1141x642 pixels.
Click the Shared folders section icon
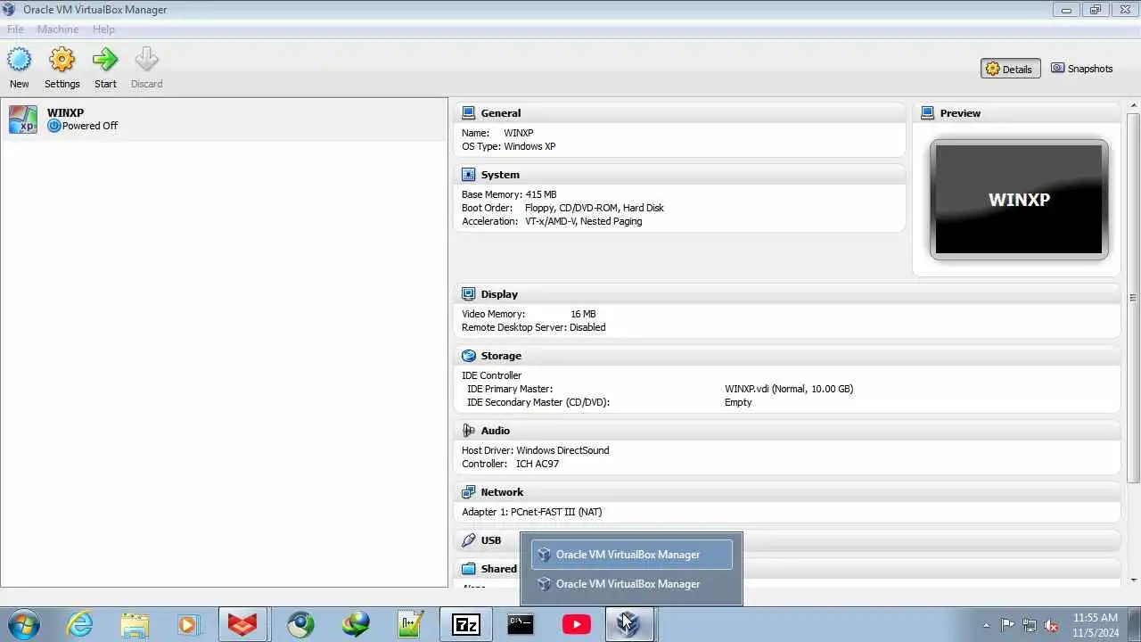(468, 569)
